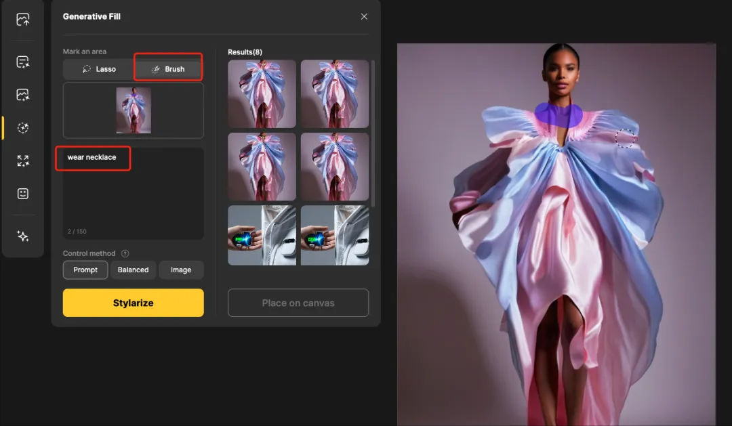Select the first result thumbnail
The height and width of the screenshot is (426, 732).
(x=262, y=94)
